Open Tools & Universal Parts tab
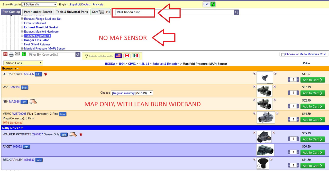Viewport: 329px width, 171px height. click(x=72, y=12)
